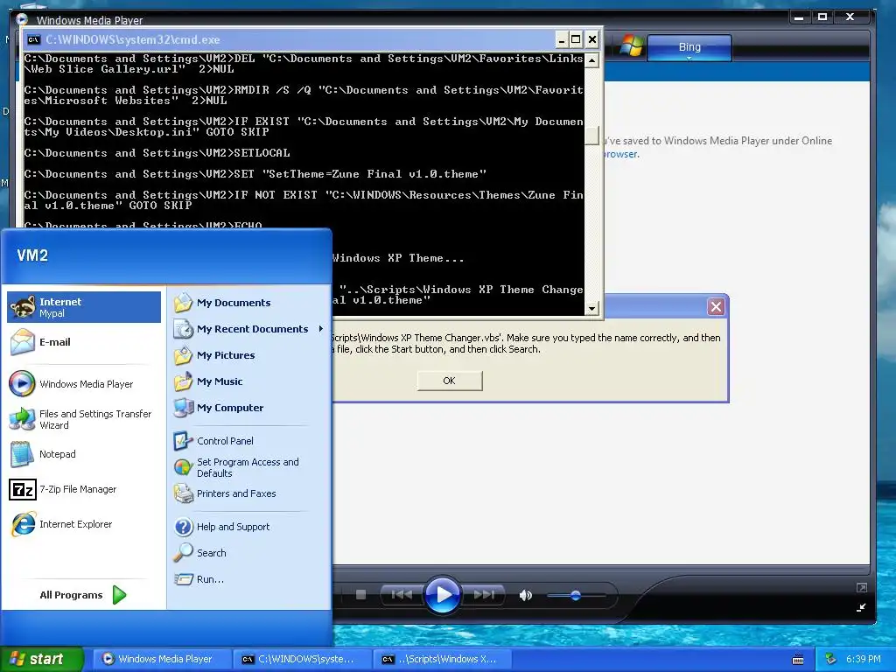Launch Windows Media Player from Start menu
The width and height of the screenshot is (896, 672).
pyautogui.click(x=84, y=384)
